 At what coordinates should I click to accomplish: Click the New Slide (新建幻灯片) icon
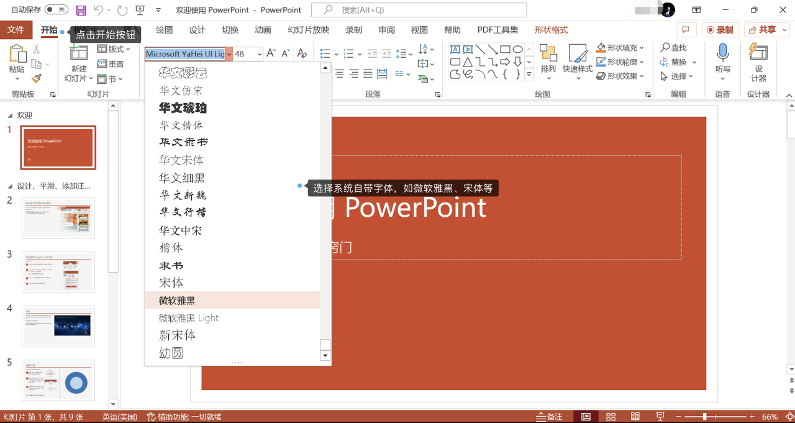click(x=79, y=53)
